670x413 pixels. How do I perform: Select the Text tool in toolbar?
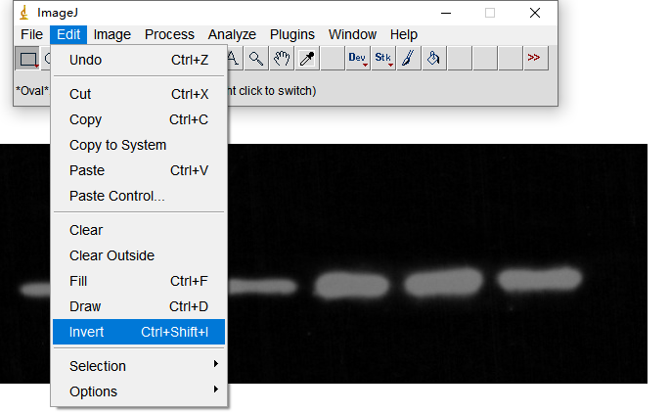(233, 59)
